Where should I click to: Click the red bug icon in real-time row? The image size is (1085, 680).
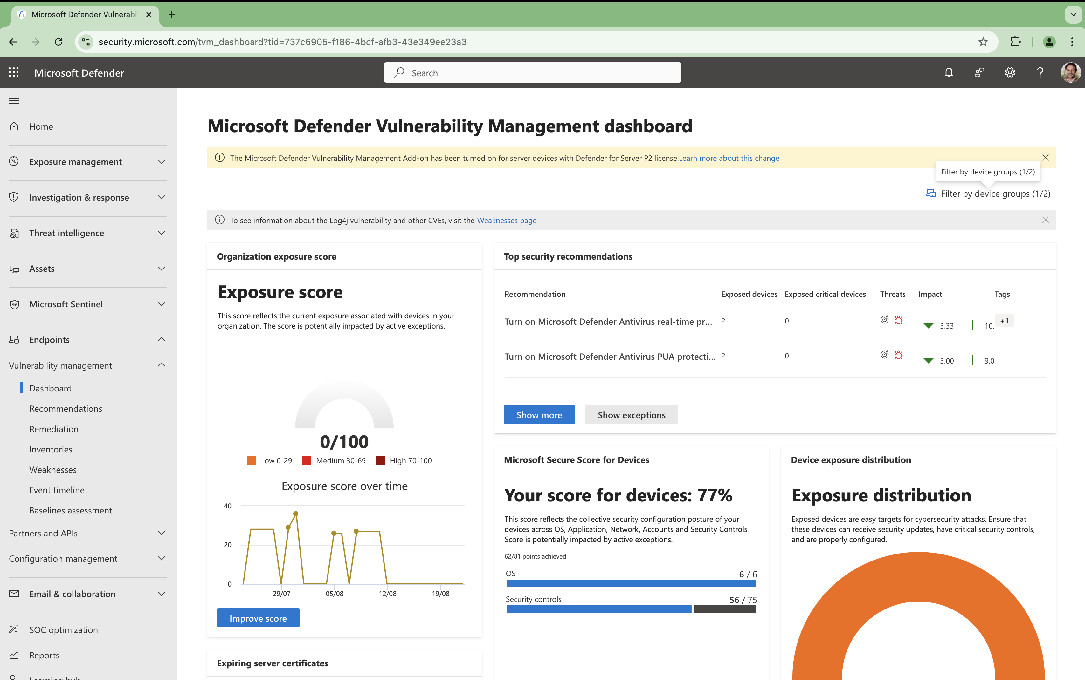(899, 320)
